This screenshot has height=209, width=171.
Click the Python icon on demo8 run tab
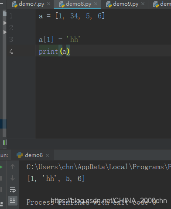tap(20, 155)
